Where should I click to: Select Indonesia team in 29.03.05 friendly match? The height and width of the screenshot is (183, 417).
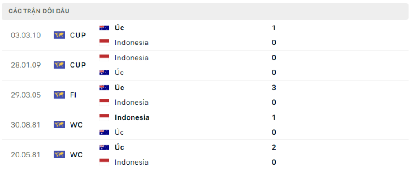[x=131, y=102]
